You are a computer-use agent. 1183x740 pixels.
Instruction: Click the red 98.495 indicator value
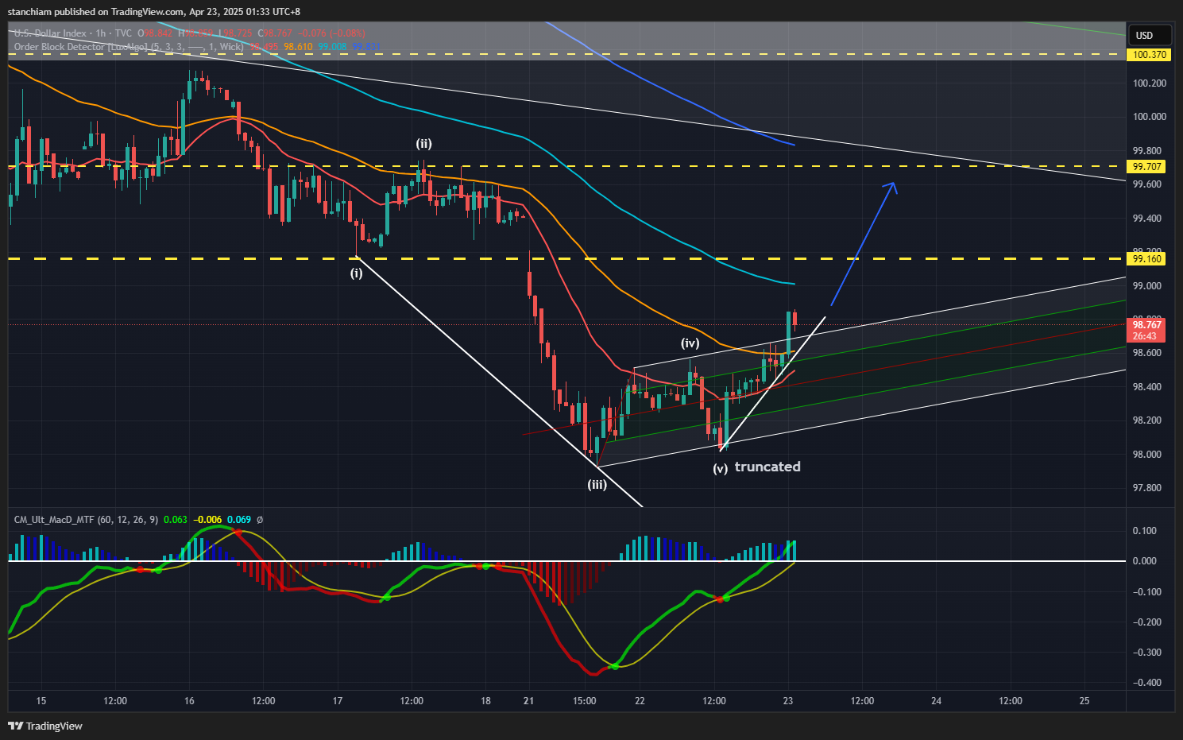[x=264, y=47]
